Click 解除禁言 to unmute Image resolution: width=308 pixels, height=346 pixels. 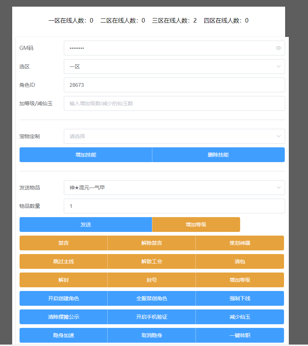(x=152, y=243)
